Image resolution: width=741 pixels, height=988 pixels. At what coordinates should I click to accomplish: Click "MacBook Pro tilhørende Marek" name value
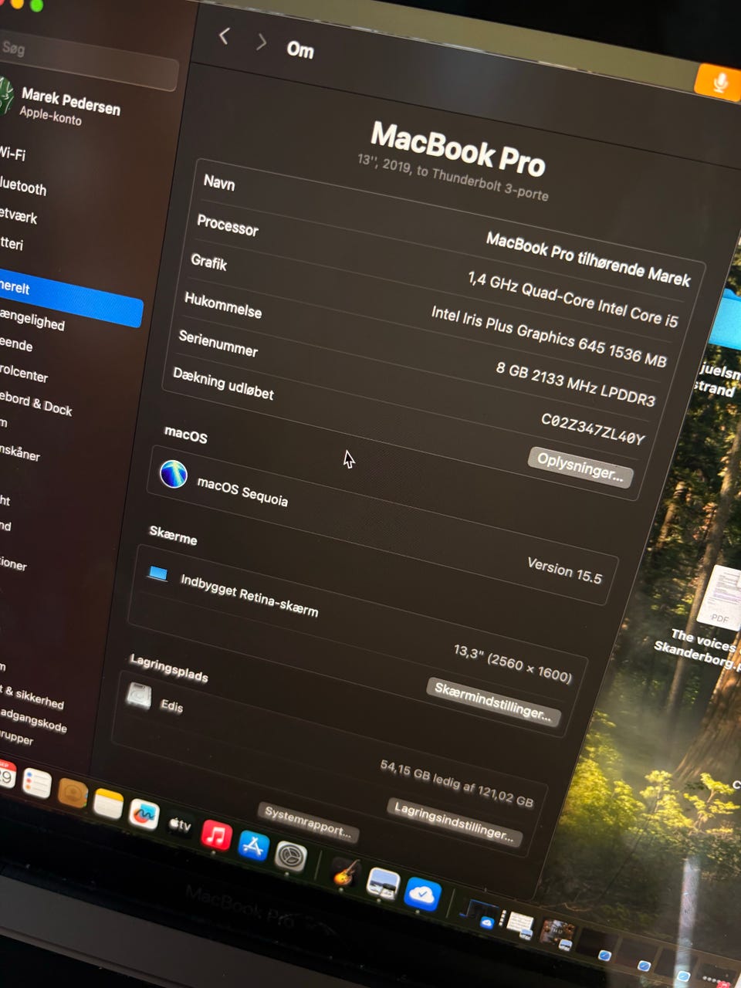[x=588, y=259]
